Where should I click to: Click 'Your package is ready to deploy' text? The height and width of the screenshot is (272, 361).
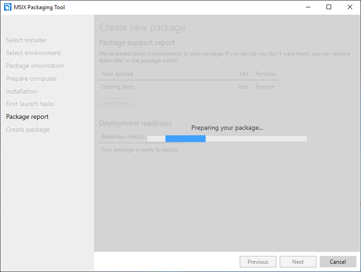click(140, 150)
